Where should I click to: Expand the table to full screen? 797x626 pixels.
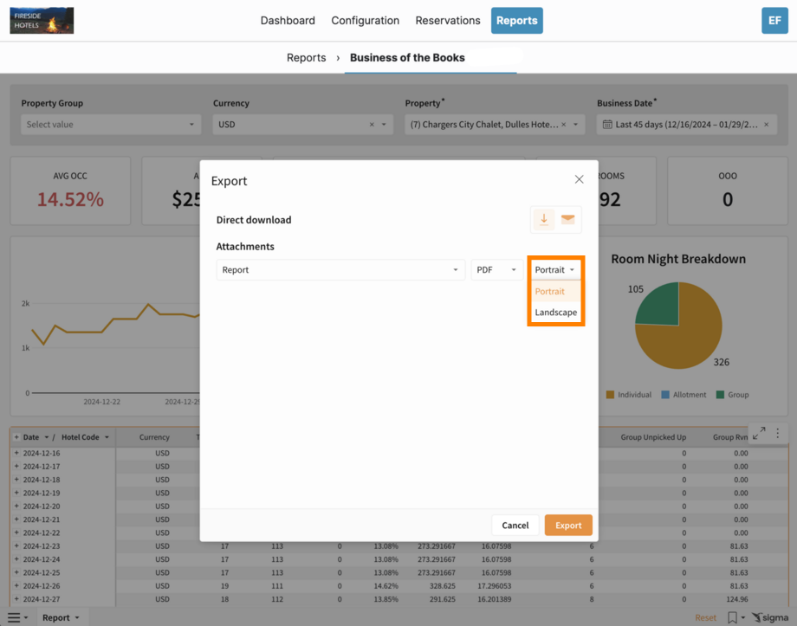pos(759,433)
